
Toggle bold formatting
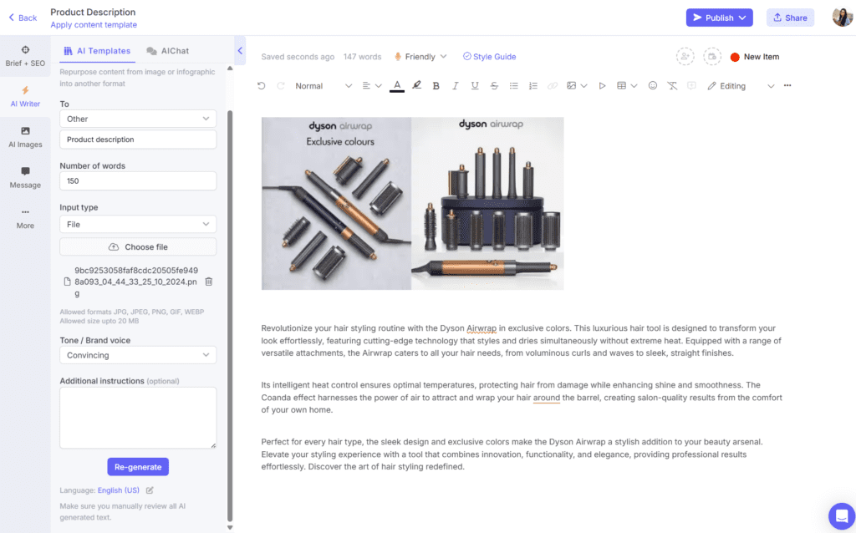click(436, 85)
